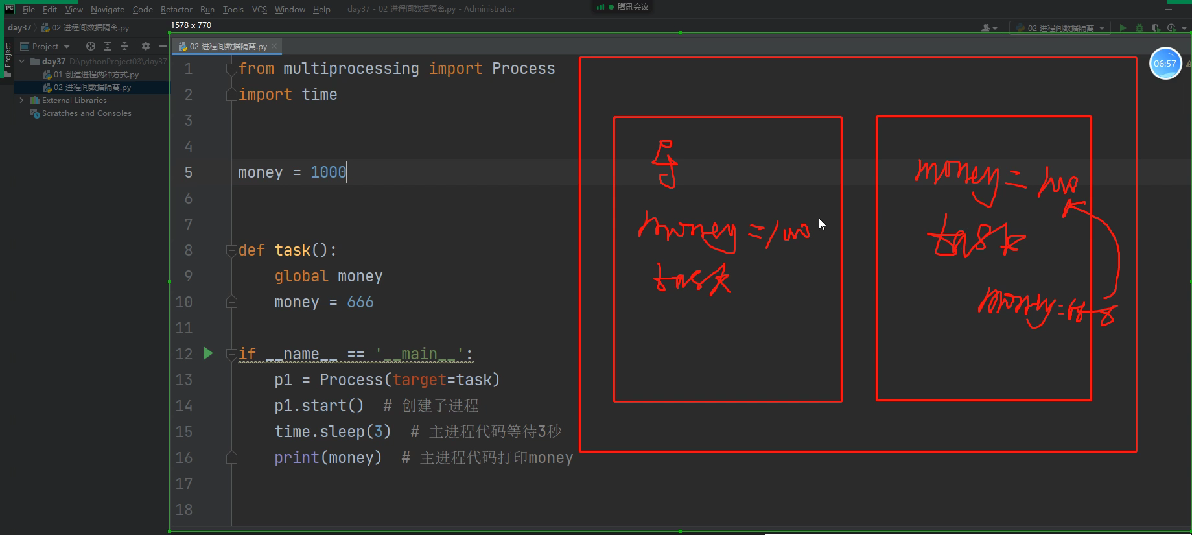This screenshot has height=535, width=1192.
Task: Click the Python file icon in breadcrumb bar
Action: pos(45,28)
